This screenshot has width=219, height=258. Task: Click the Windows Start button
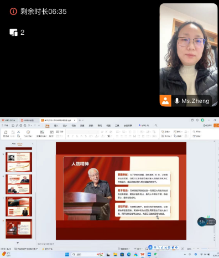(x=67, y=255)
